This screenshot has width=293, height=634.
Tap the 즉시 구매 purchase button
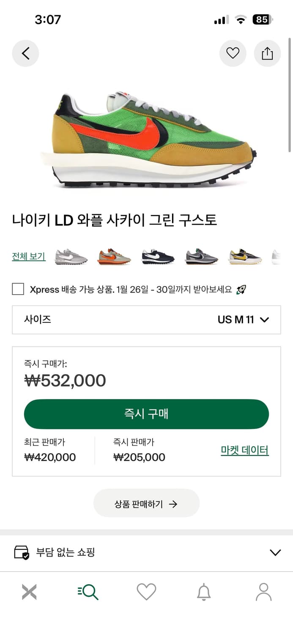pos(146,414)
